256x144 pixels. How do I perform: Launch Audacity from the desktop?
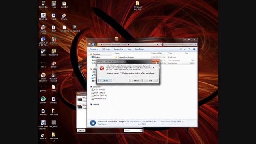[x=43, y=136]
